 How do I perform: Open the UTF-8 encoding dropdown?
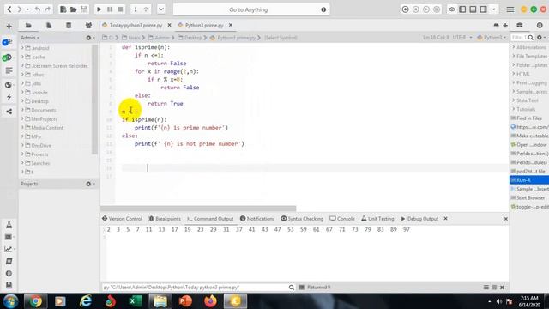coord(462,38)
